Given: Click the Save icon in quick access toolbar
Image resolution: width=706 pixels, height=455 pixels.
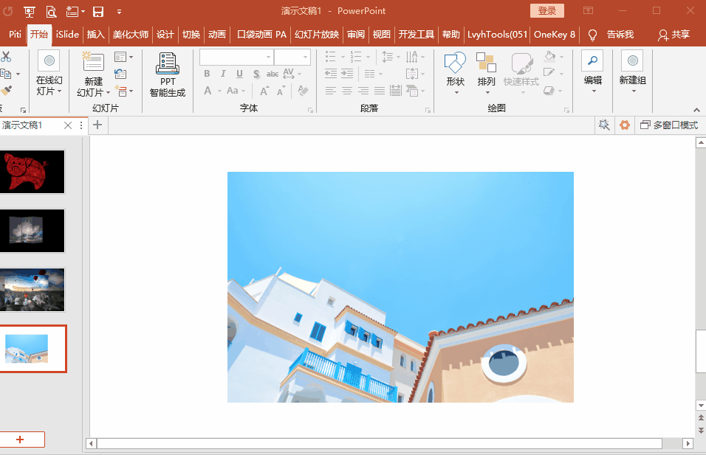Looking at the screenshot, I should (98, 11).
